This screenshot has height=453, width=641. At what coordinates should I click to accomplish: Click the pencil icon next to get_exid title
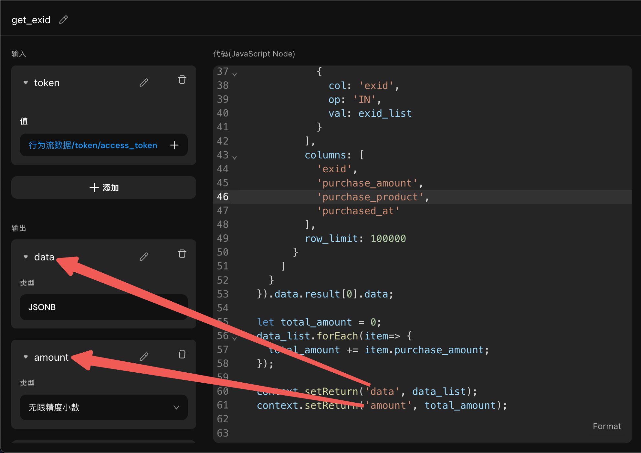(x=64, y=20)
